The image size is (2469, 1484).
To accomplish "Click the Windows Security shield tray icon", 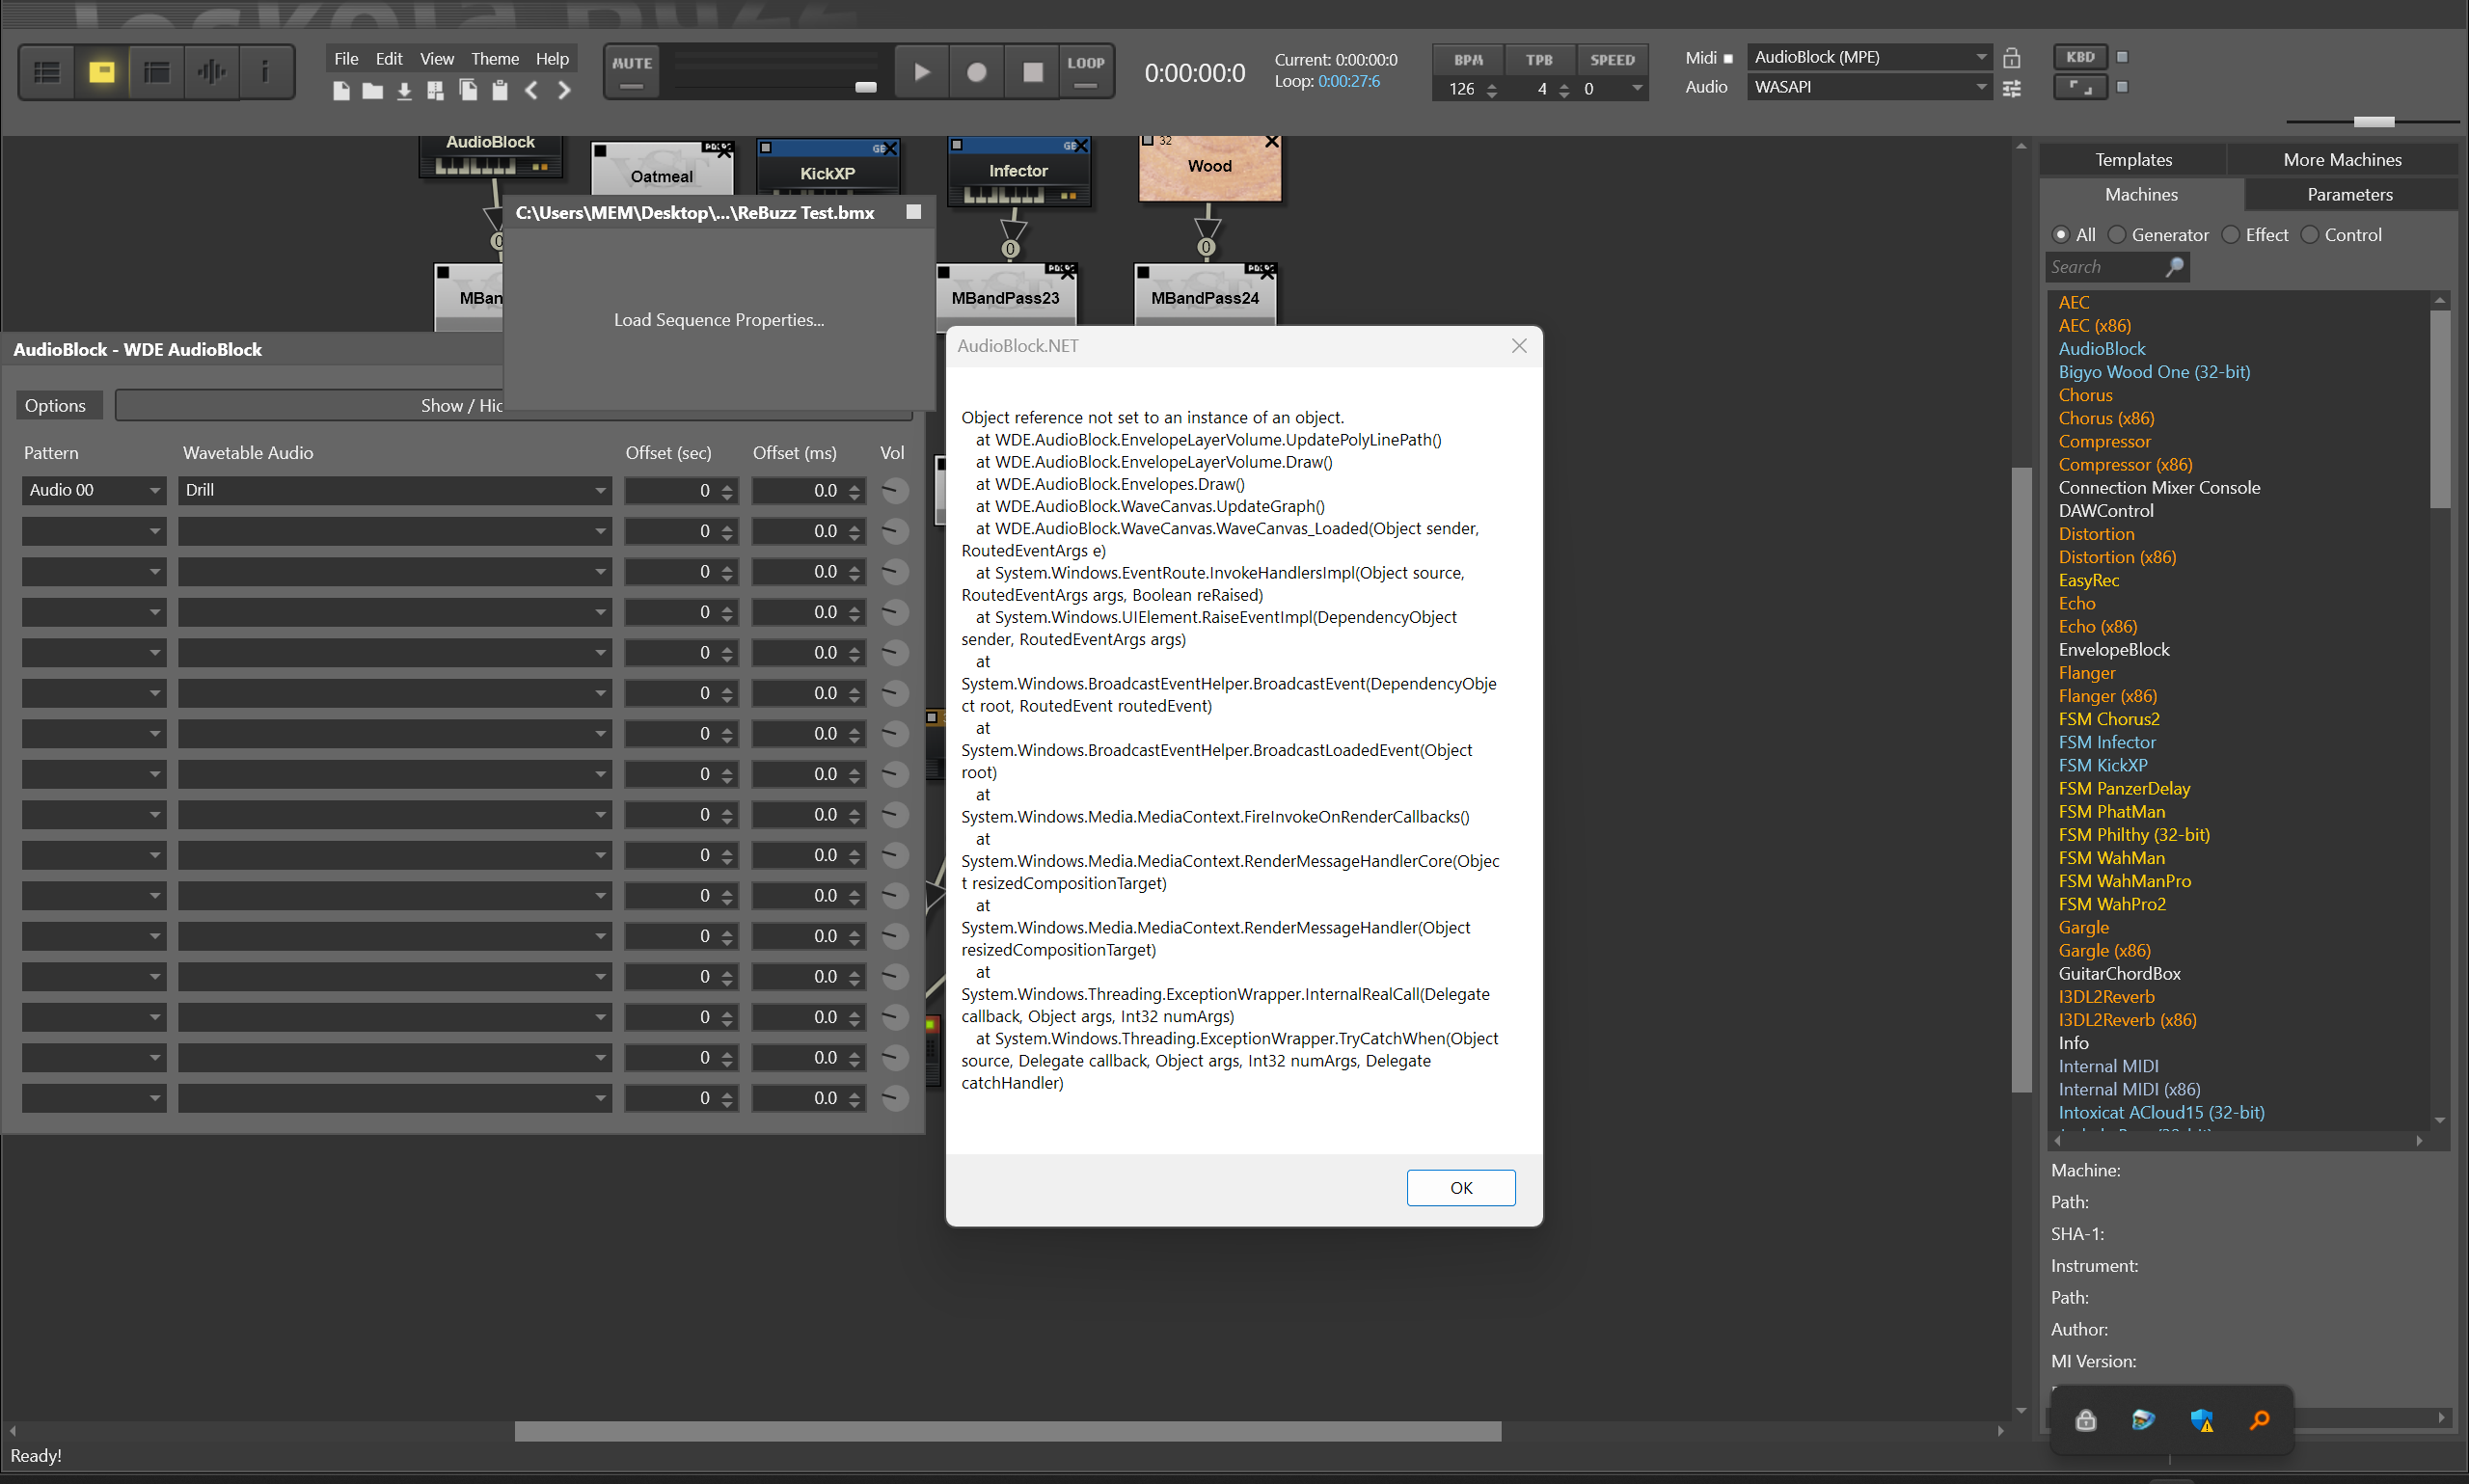I will [x=2201, y=1419].
